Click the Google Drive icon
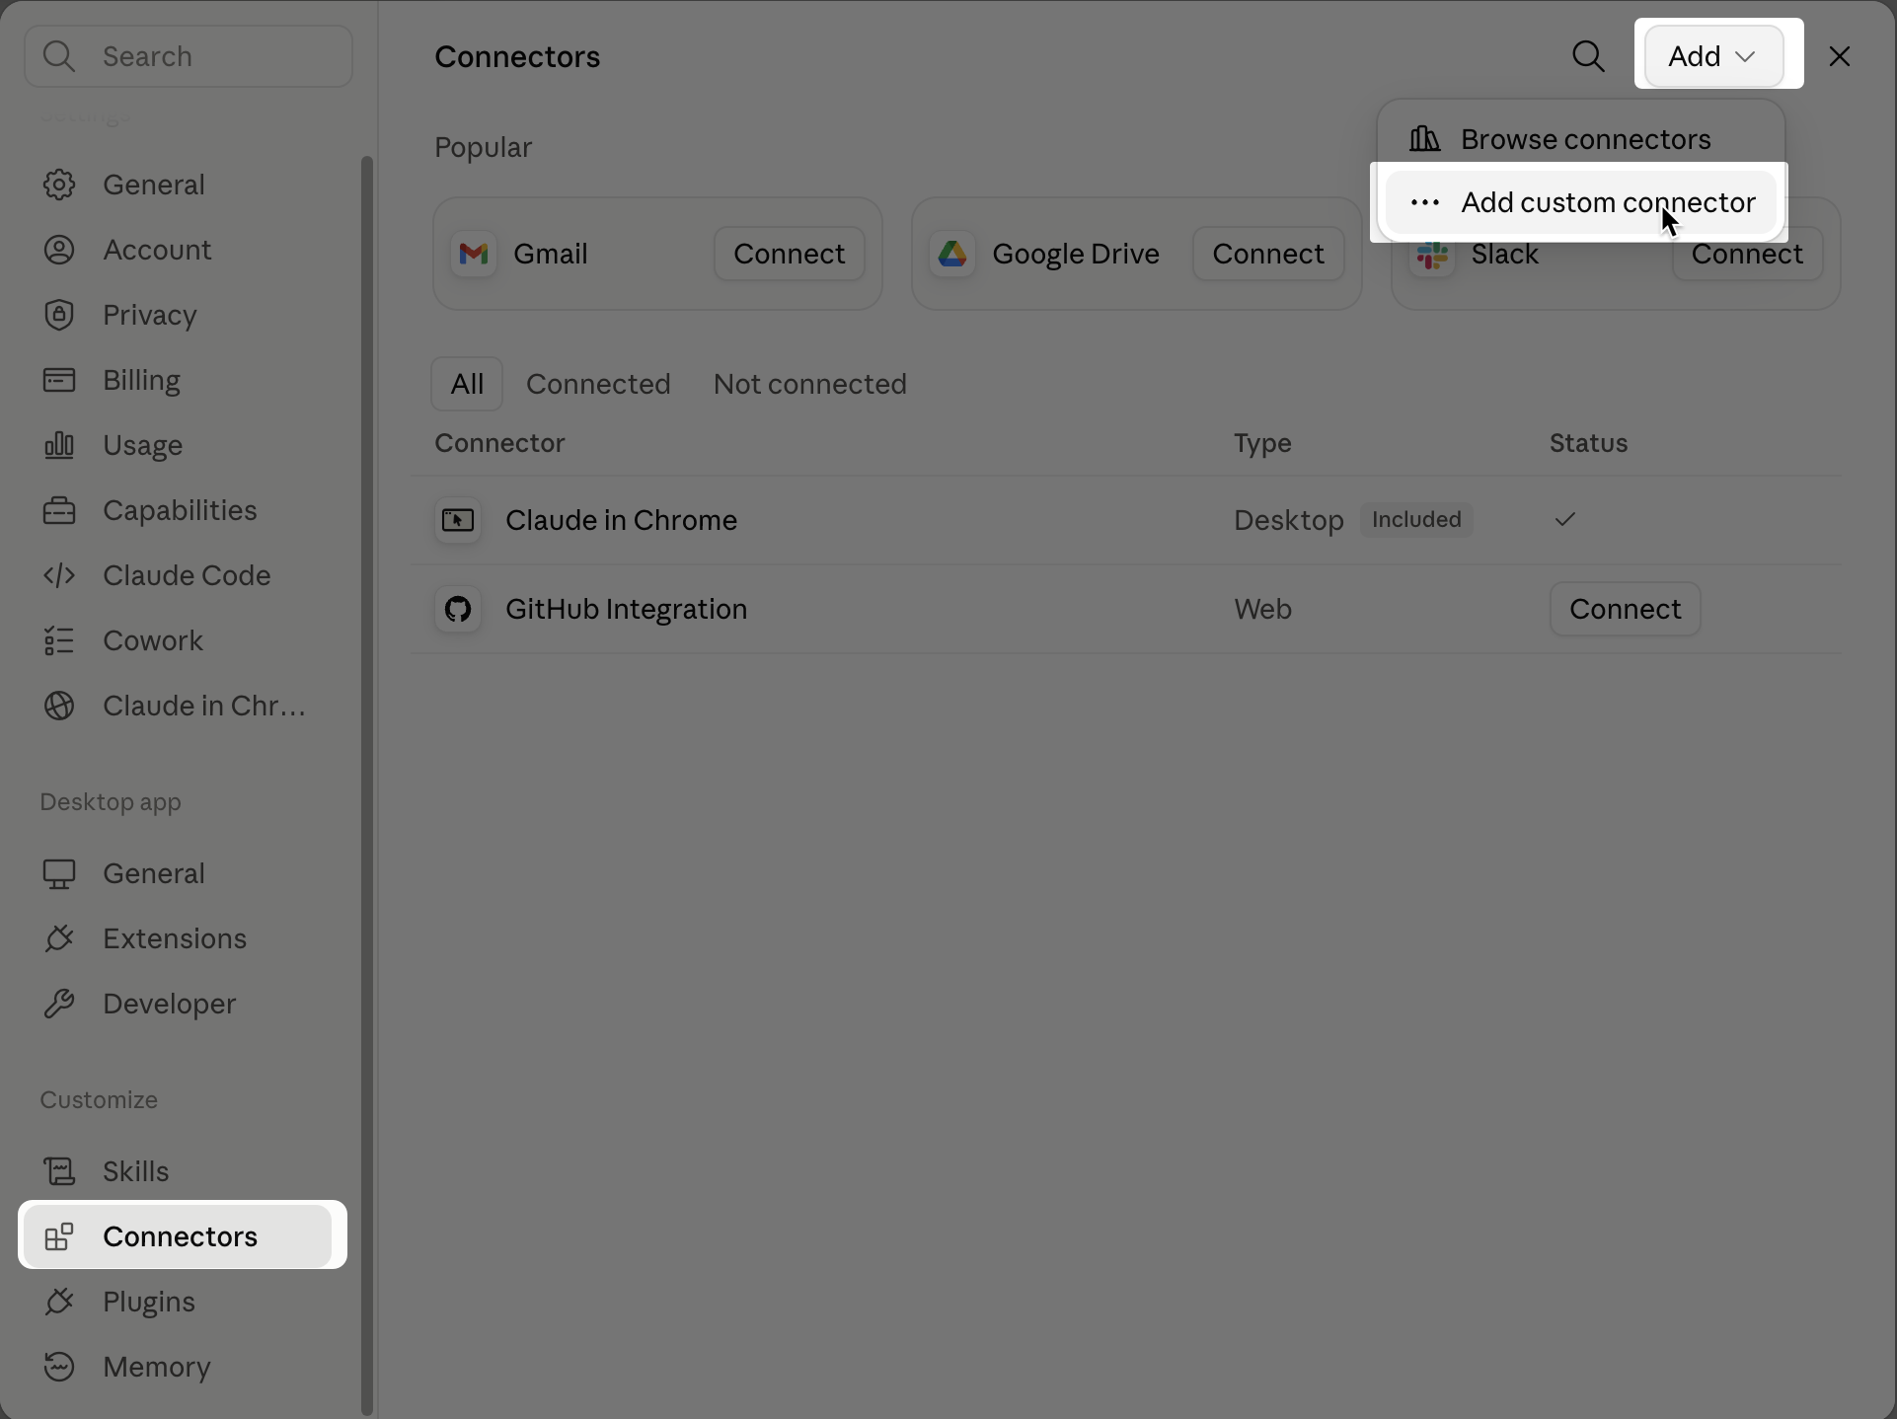Viewport: 1897px width, 1419px height. (x=952, y=254)
